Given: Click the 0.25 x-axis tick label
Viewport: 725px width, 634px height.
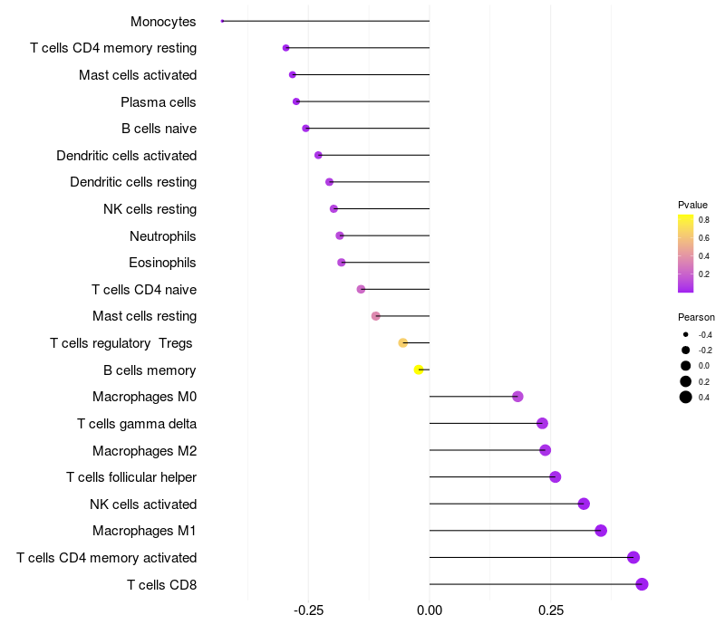Looking at the screenshot, I should (x=550, y=610).
